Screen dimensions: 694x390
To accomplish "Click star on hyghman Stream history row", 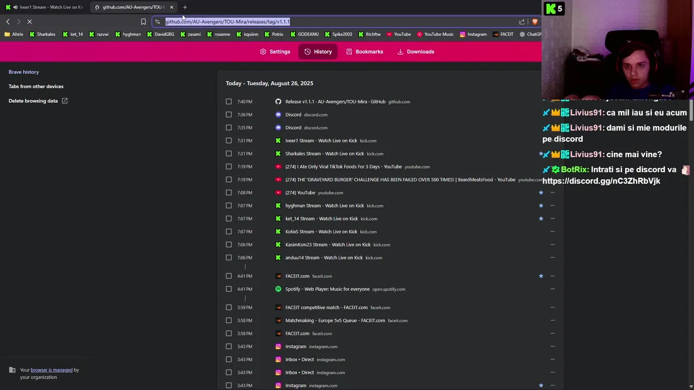I will 541,206.
